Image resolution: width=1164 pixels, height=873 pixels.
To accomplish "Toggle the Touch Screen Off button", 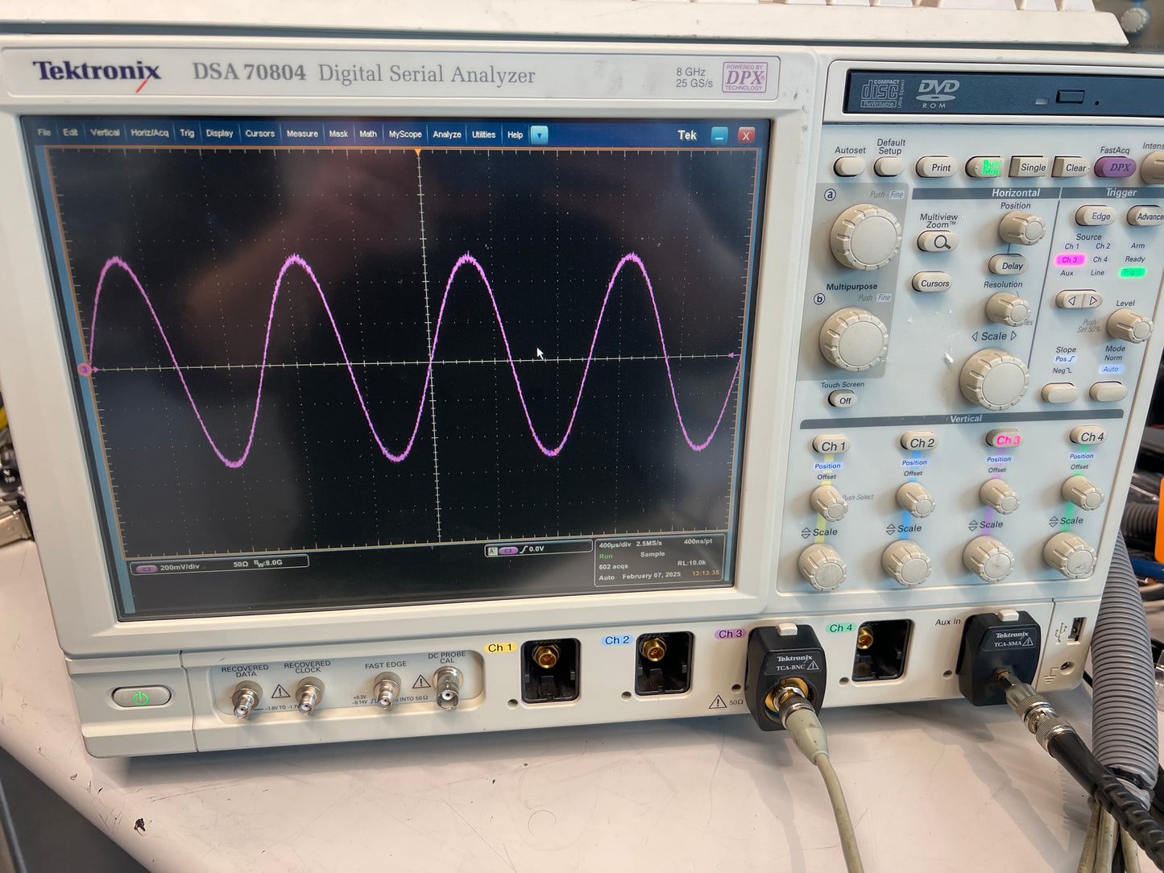I will [843, 400].
